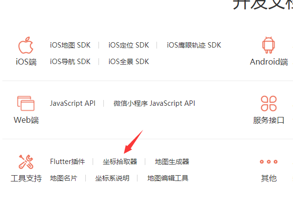
Task: Click the Apple logo iOS icon
Action: [25, 45]
